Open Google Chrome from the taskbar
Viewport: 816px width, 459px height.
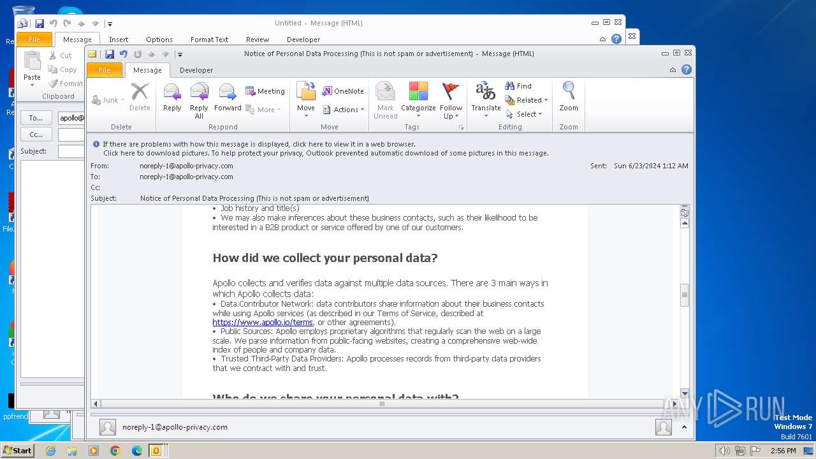pyautogui.click(x=115, y=451)
